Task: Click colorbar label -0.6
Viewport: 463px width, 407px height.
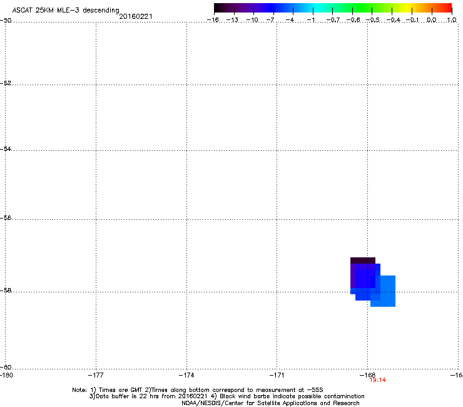Action: click(353, 20)
